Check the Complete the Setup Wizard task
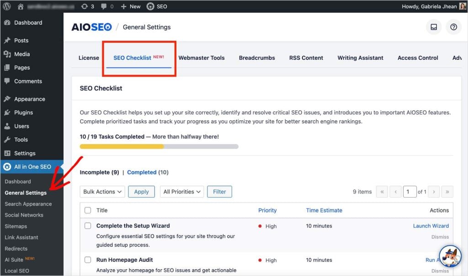This screenshot has height=276, width=468. click(x=87, y=226)
